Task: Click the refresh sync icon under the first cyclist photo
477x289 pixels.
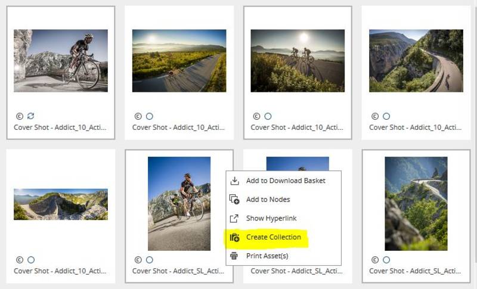Action: tap(31, 116)
